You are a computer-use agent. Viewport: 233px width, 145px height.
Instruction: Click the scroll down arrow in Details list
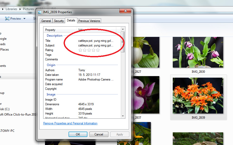click(x=123, y=116)
